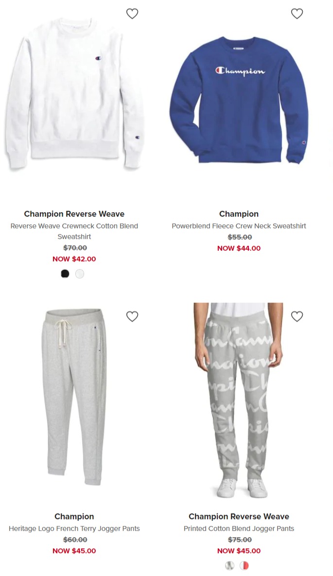
Task: Favorite the white Reverse Weave sweatshirt with heart icon
Action: point(132,14)
